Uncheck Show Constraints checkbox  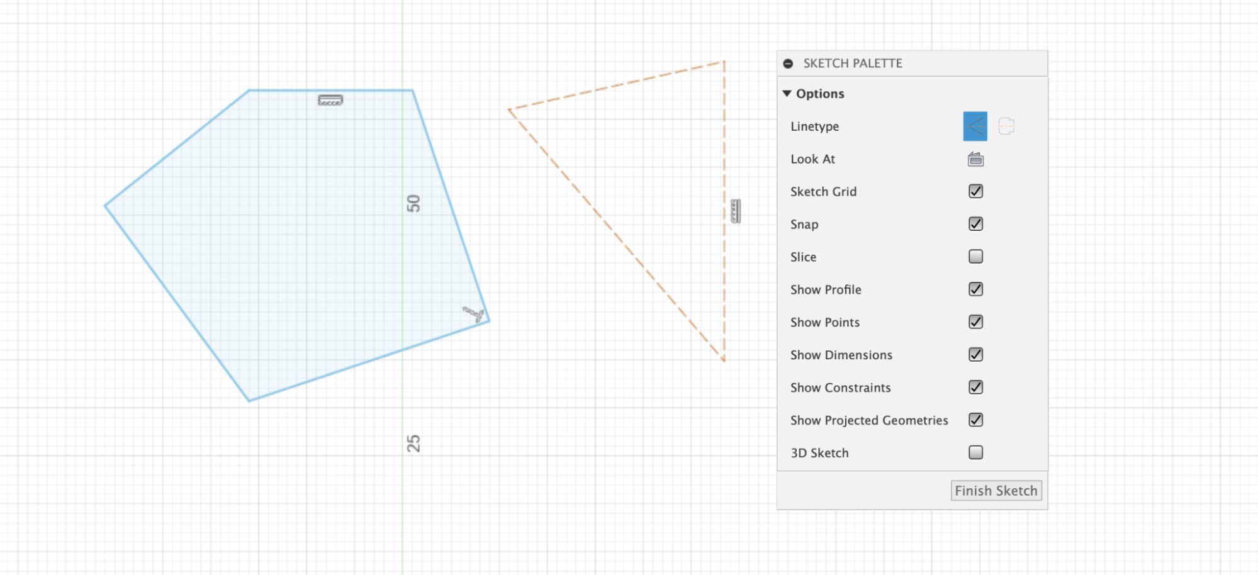tap(975, 388)
